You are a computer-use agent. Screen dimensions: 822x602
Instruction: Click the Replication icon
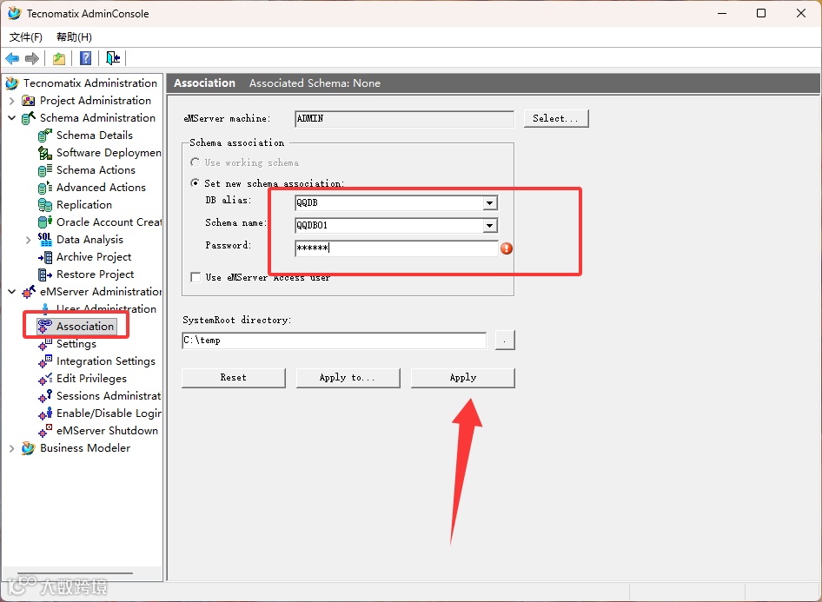[x=45, y=205]
